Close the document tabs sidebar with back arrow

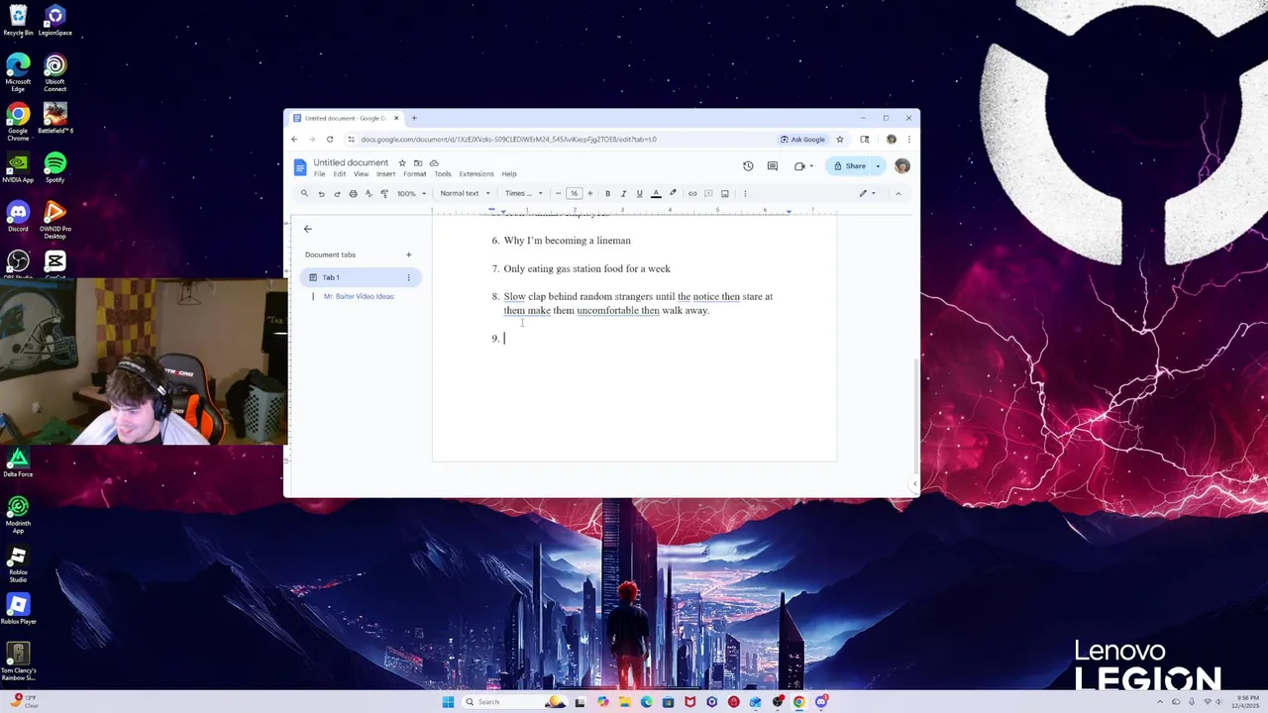(x=307, y=229)
